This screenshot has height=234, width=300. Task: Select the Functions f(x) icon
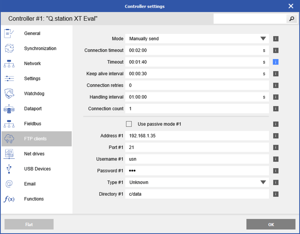tap(9, 199)
